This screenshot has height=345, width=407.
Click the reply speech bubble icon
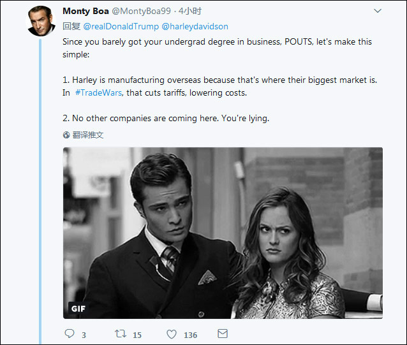click(70, 334)
